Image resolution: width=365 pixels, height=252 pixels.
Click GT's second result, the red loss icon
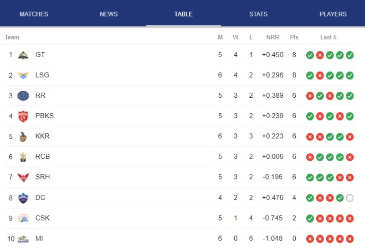[320, 55]
